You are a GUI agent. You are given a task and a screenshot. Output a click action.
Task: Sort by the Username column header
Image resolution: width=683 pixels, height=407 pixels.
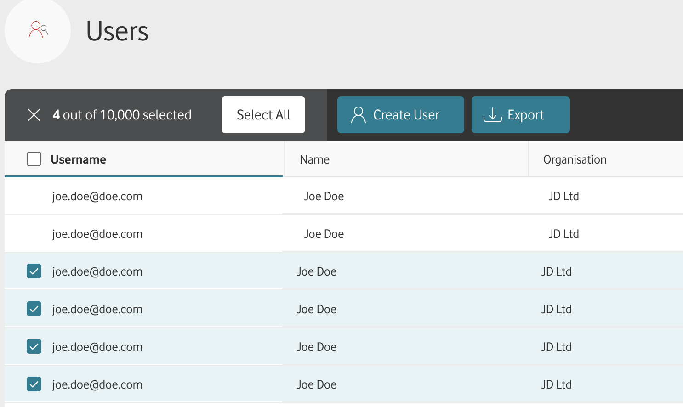(78, 159)
